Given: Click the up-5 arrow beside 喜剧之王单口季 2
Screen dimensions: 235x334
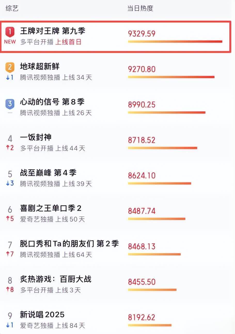Looking at the screenshot, I should click(x=10, y=219).
